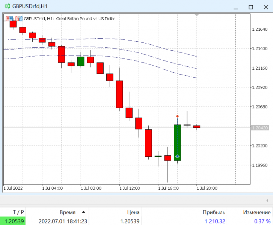Select the tall green candle

pyautogui.click(x=177, y=142)
